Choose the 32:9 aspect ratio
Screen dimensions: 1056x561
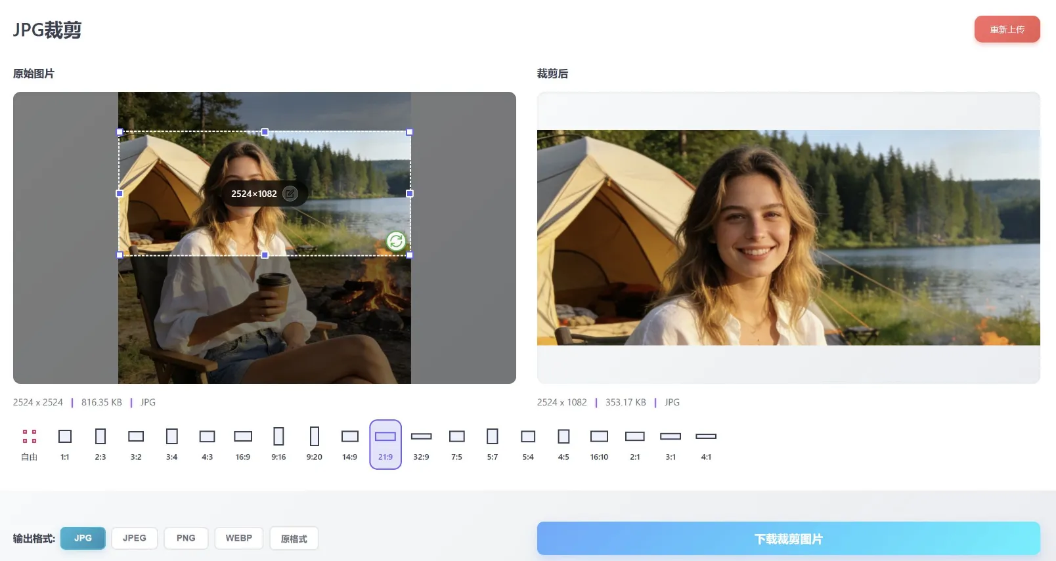[x=421, y=444]
